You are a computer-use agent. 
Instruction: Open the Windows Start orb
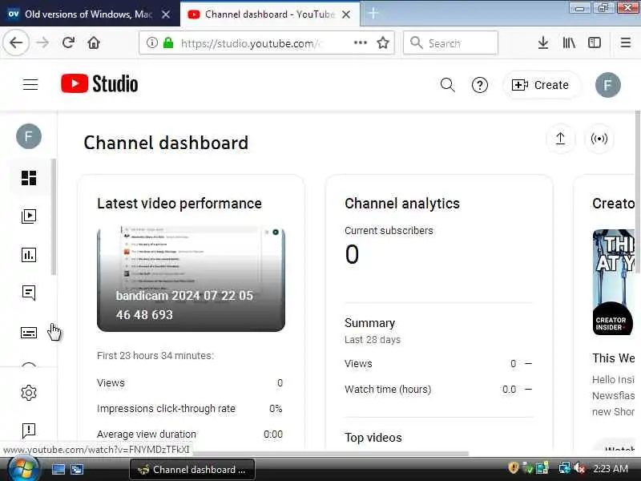click(23, 469)
